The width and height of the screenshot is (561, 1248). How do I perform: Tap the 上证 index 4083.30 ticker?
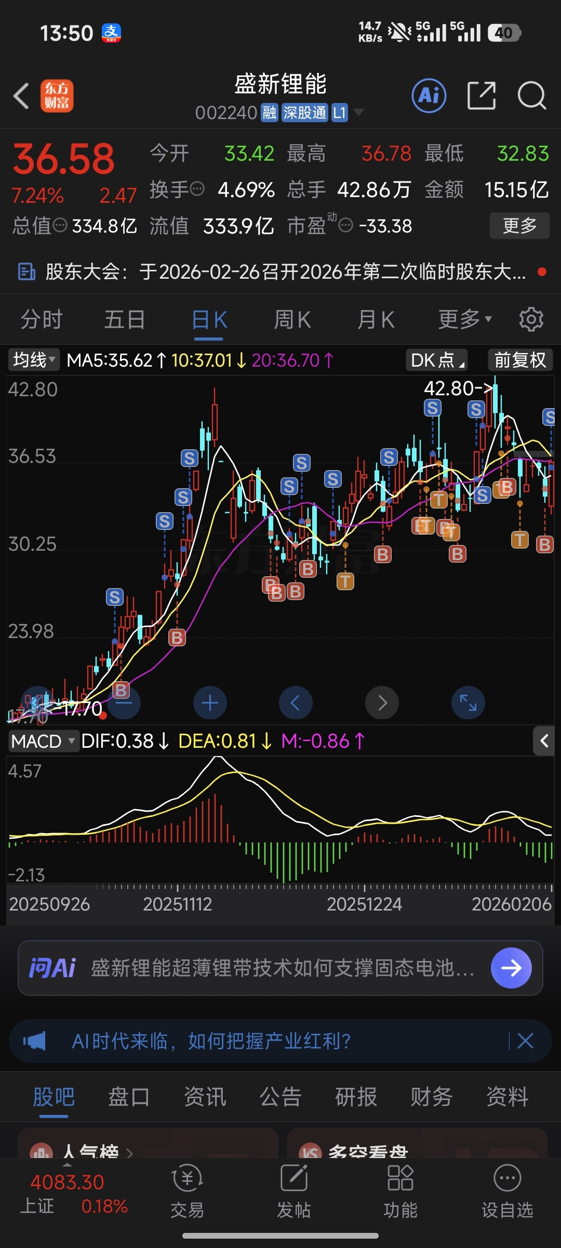[x=74, y=1193]
